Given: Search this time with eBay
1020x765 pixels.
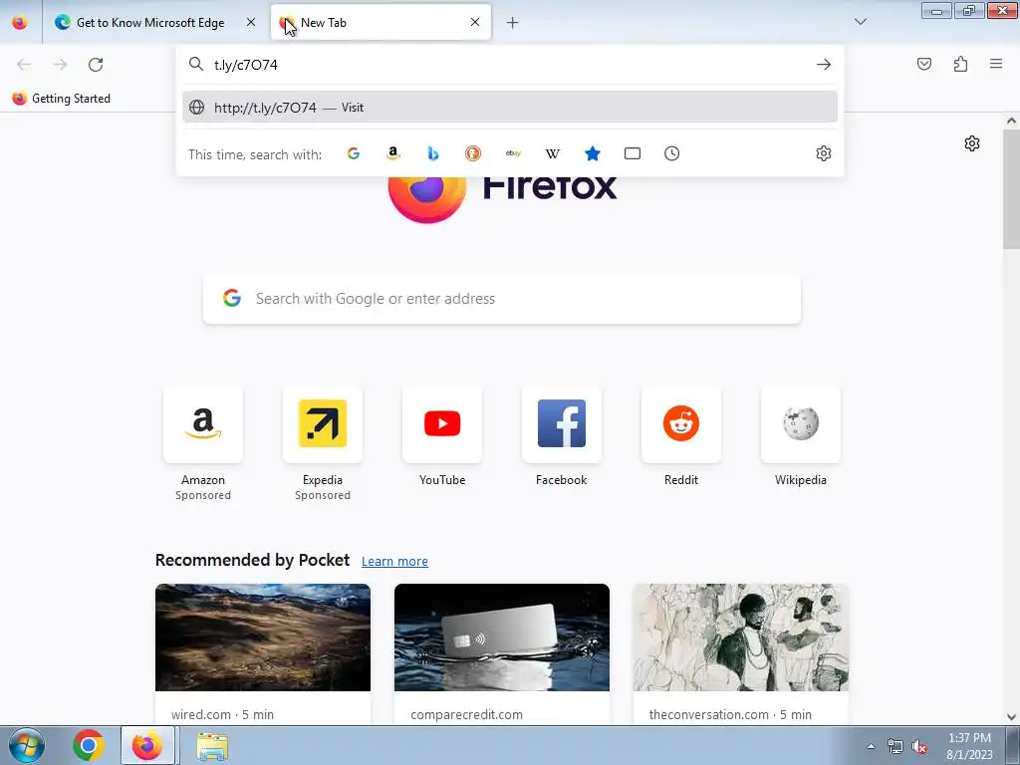Looking at the screenshot, I should tap(513, 153).
